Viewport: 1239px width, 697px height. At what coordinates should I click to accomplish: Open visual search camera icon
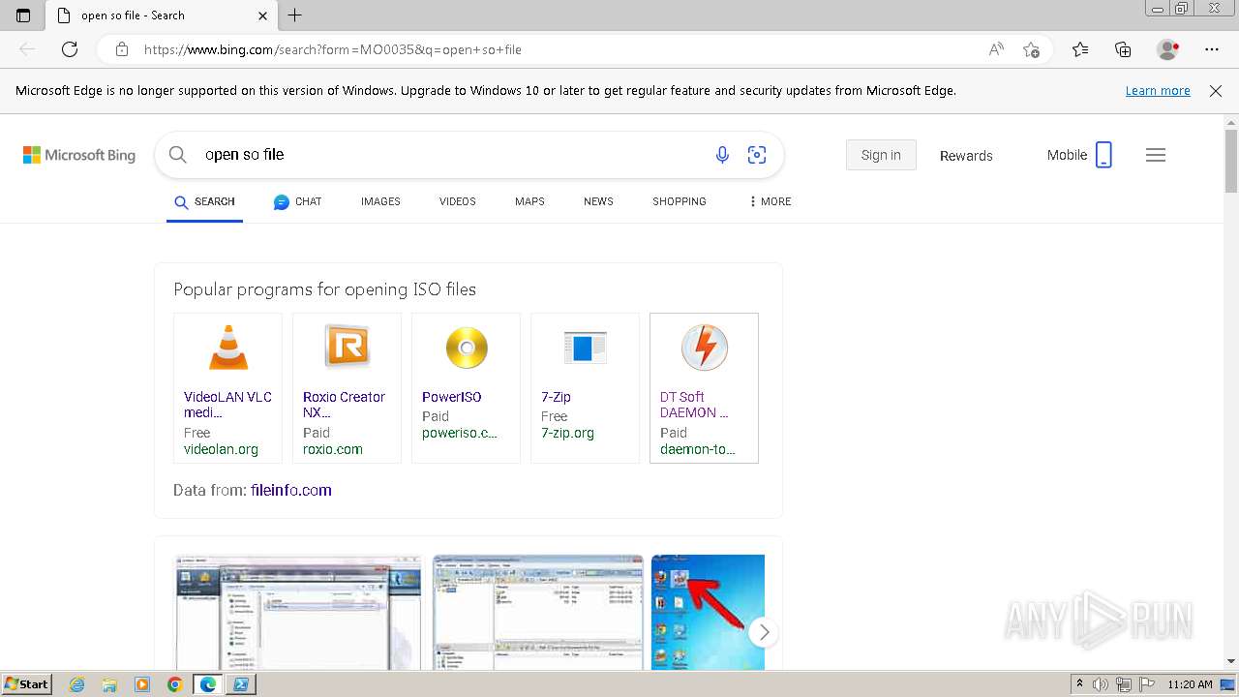(757, 155)
